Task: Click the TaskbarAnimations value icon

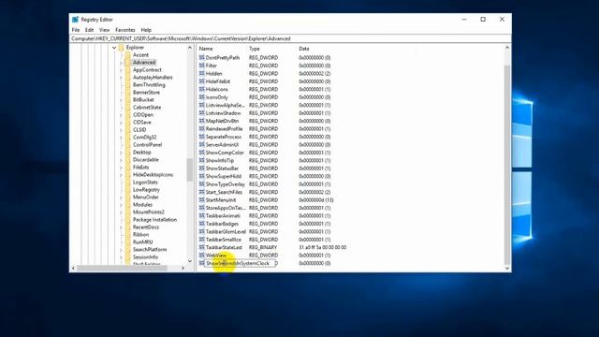Action: pos(202,216)
